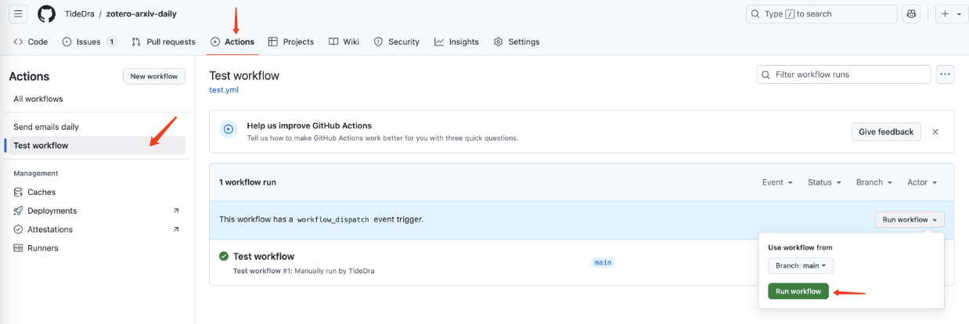Open TideDra owner profile link
Screen dimensions: 969x324
click(80, 14)
